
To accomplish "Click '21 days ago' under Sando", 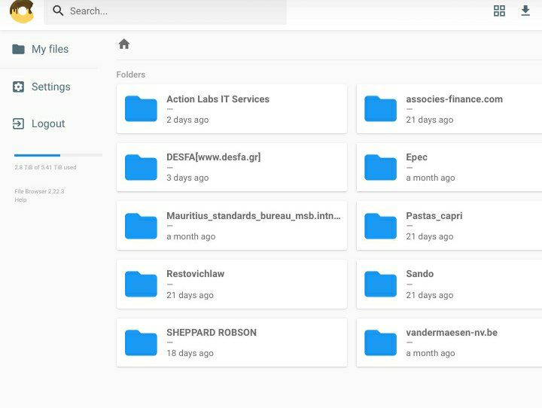I will (430, 295).
